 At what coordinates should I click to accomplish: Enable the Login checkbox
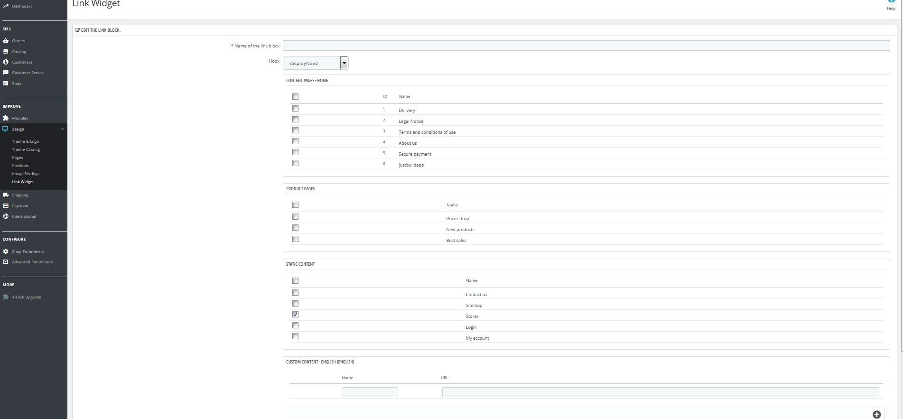[295, 326]
